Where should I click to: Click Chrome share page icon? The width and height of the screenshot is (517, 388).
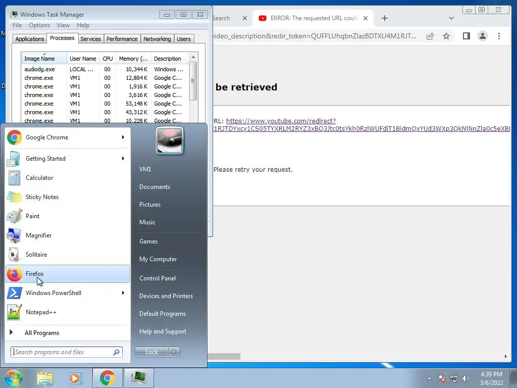coord(430,36)
